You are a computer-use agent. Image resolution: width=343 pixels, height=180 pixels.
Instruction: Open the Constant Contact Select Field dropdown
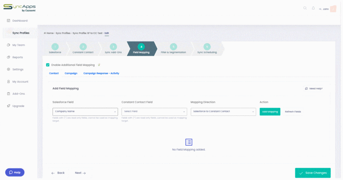[154, 111]
